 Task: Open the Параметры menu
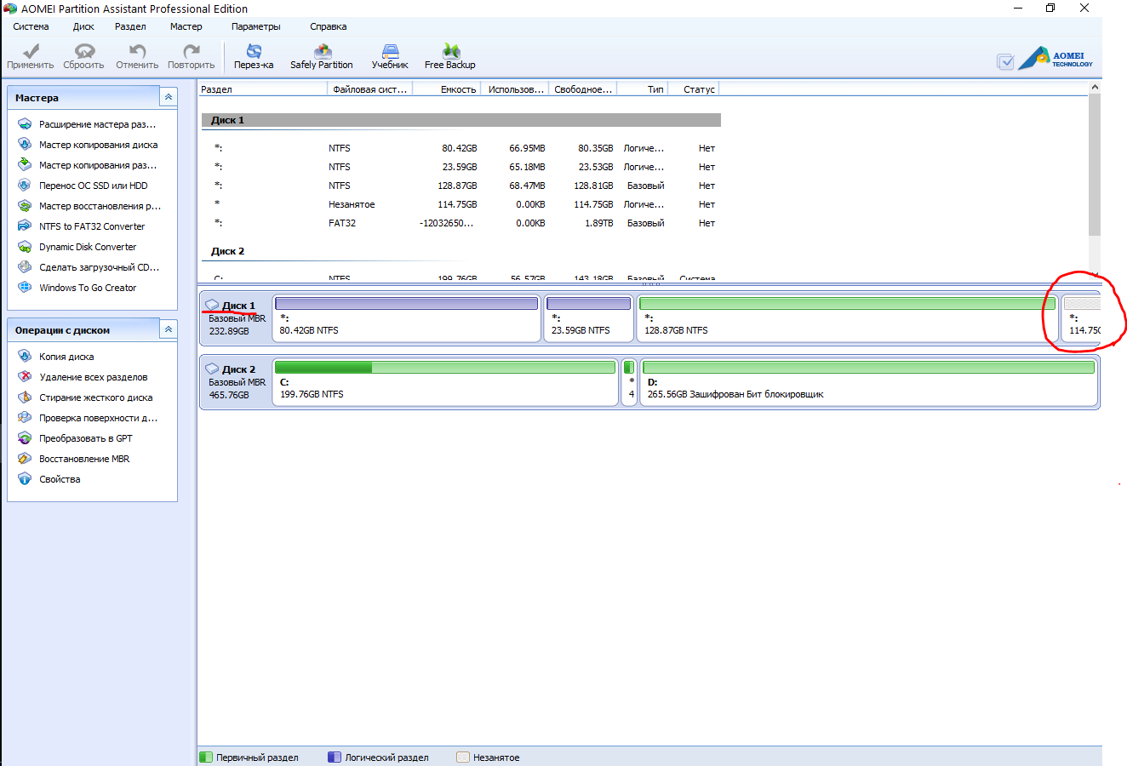[255, 26]
